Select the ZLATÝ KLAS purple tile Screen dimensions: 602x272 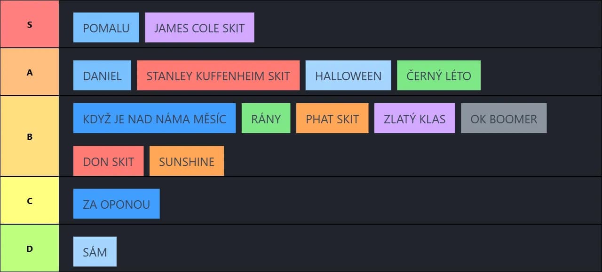click(414, 118)
